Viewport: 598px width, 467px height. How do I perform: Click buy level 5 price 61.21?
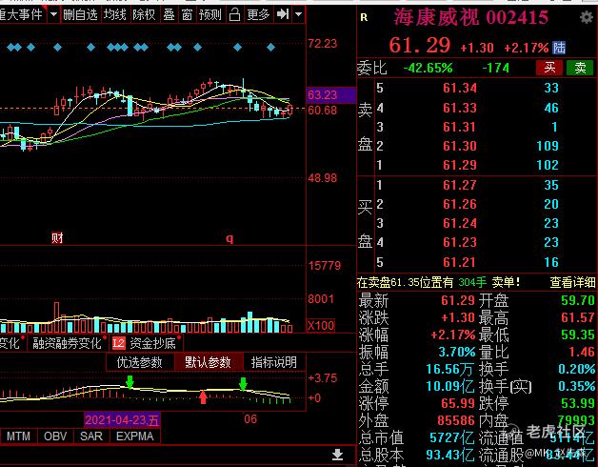pos(460,262)
